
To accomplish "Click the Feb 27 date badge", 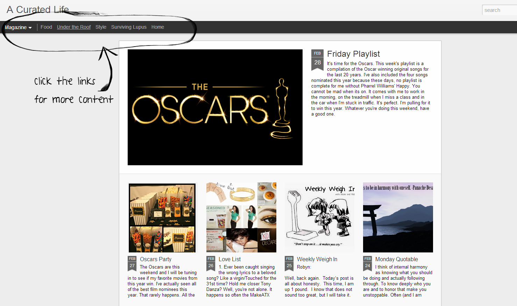I will (x=132, y=264).
